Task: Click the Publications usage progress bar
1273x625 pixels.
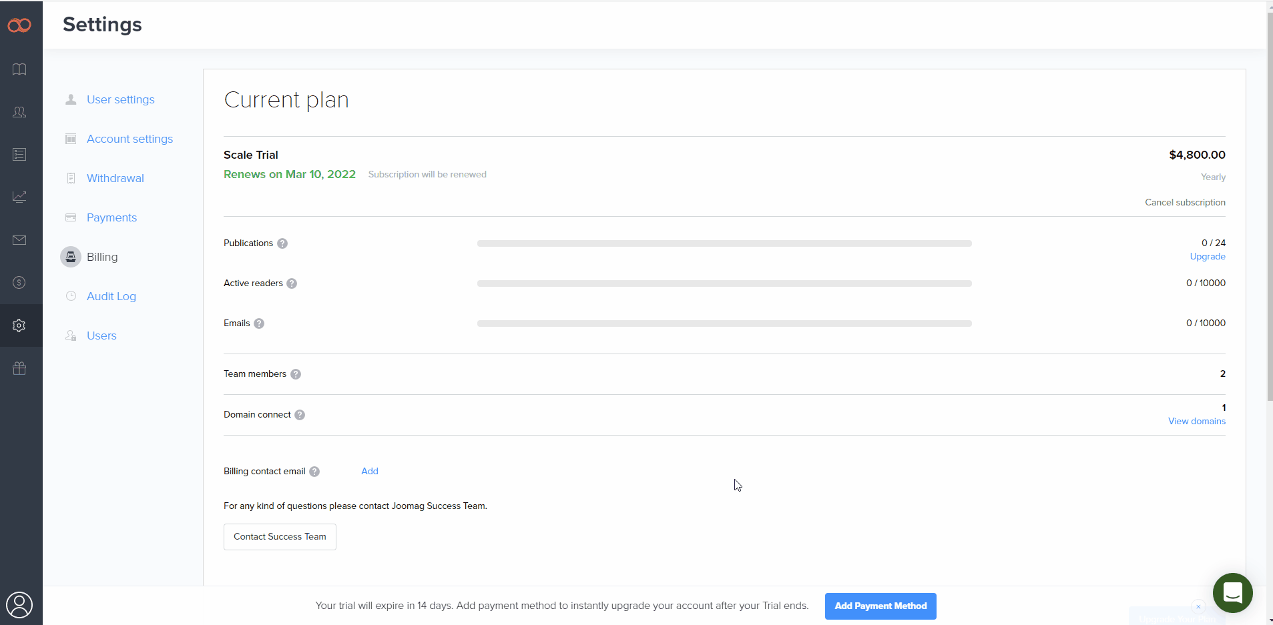Action: (724, 243)
